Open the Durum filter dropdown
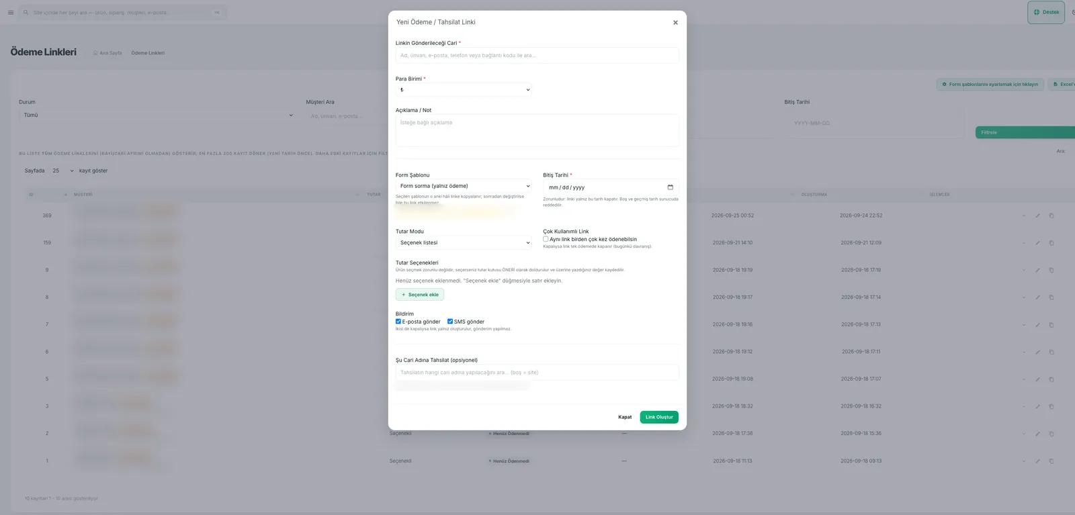 pyautogui.click(x=157, y=115)
